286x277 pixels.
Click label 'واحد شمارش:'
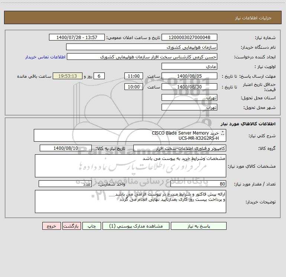112,184
